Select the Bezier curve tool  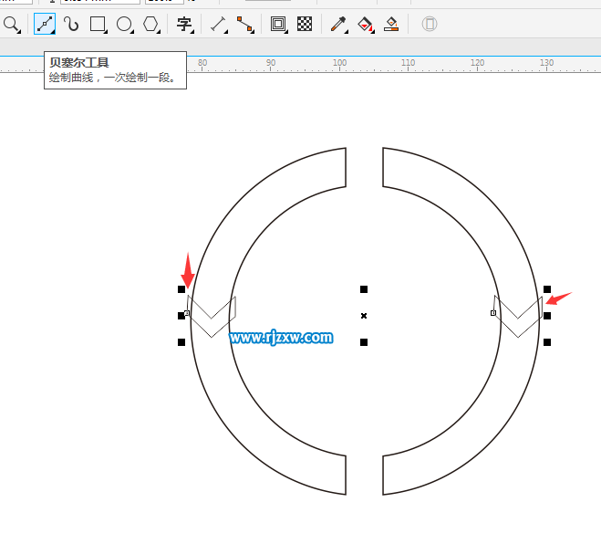(44, 25)
